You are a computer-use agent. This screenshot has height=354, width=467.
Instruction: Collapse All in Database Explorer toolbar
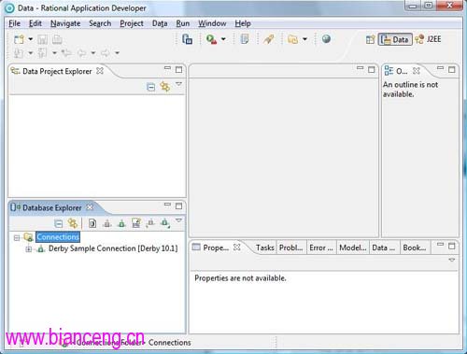(x=59, y=223)
